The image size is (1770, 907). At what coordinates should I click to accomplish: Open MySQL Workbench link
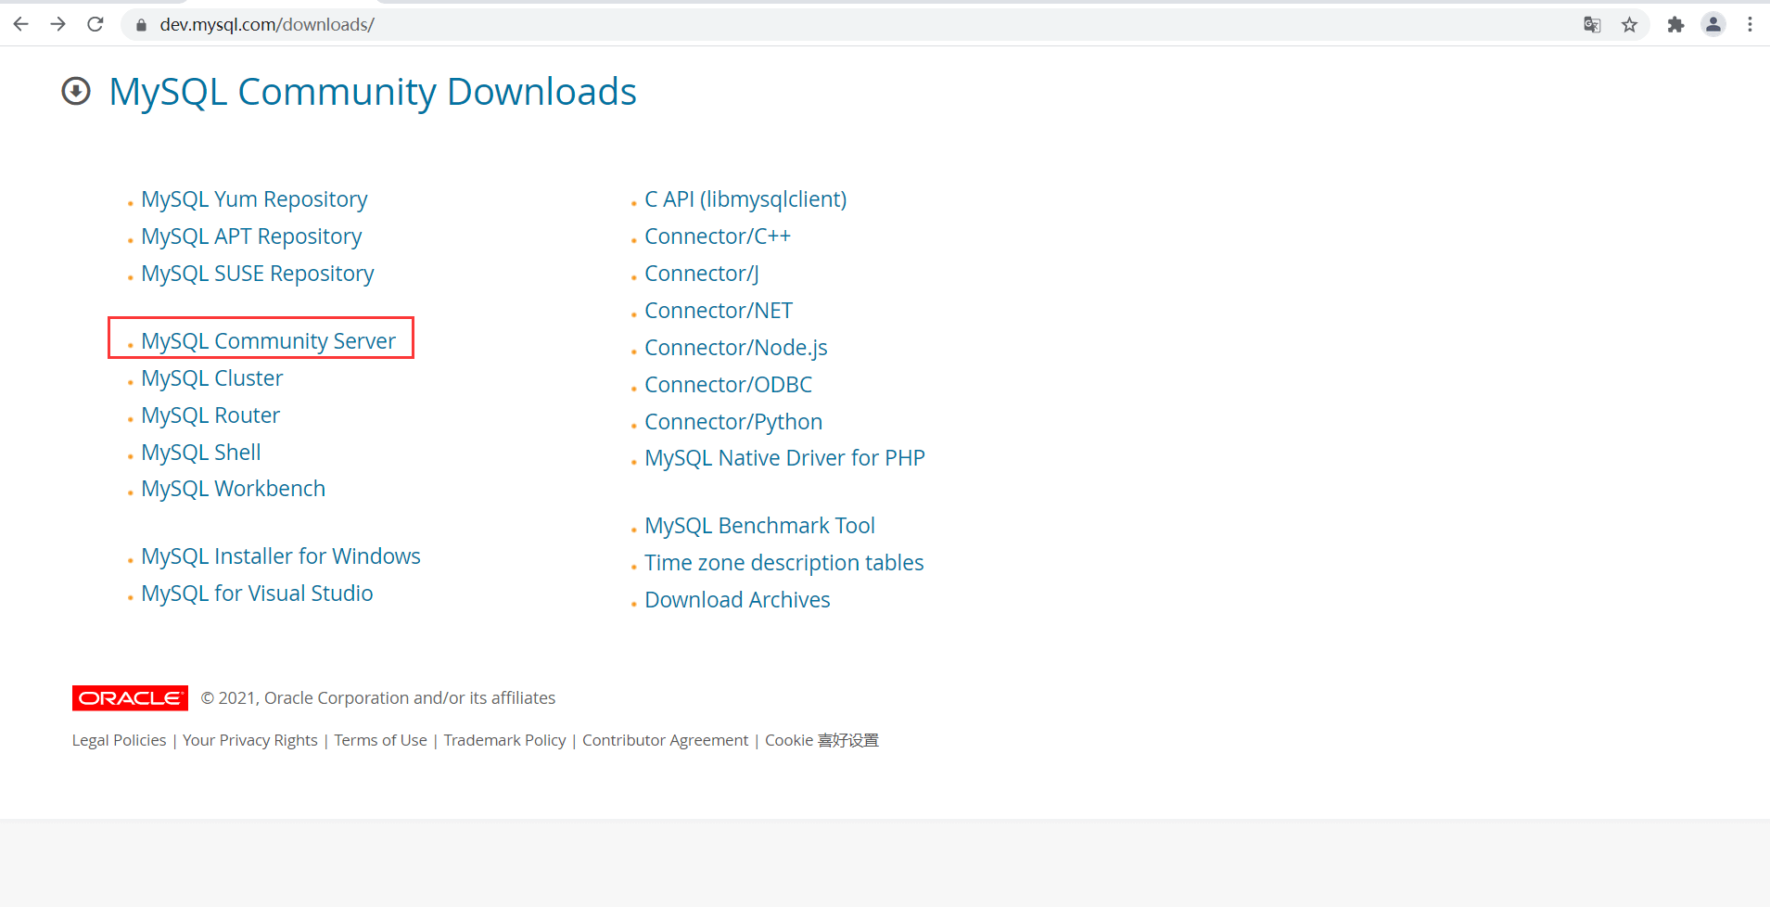click(x=233, y=489)
